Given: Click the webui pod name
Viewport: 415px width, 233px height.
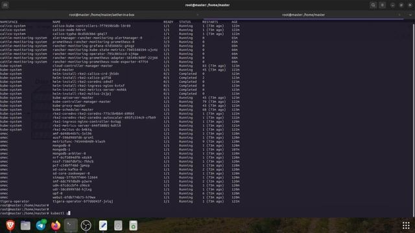Looking at the screenshot, I should pyautogui.click(x=74, y=197).
